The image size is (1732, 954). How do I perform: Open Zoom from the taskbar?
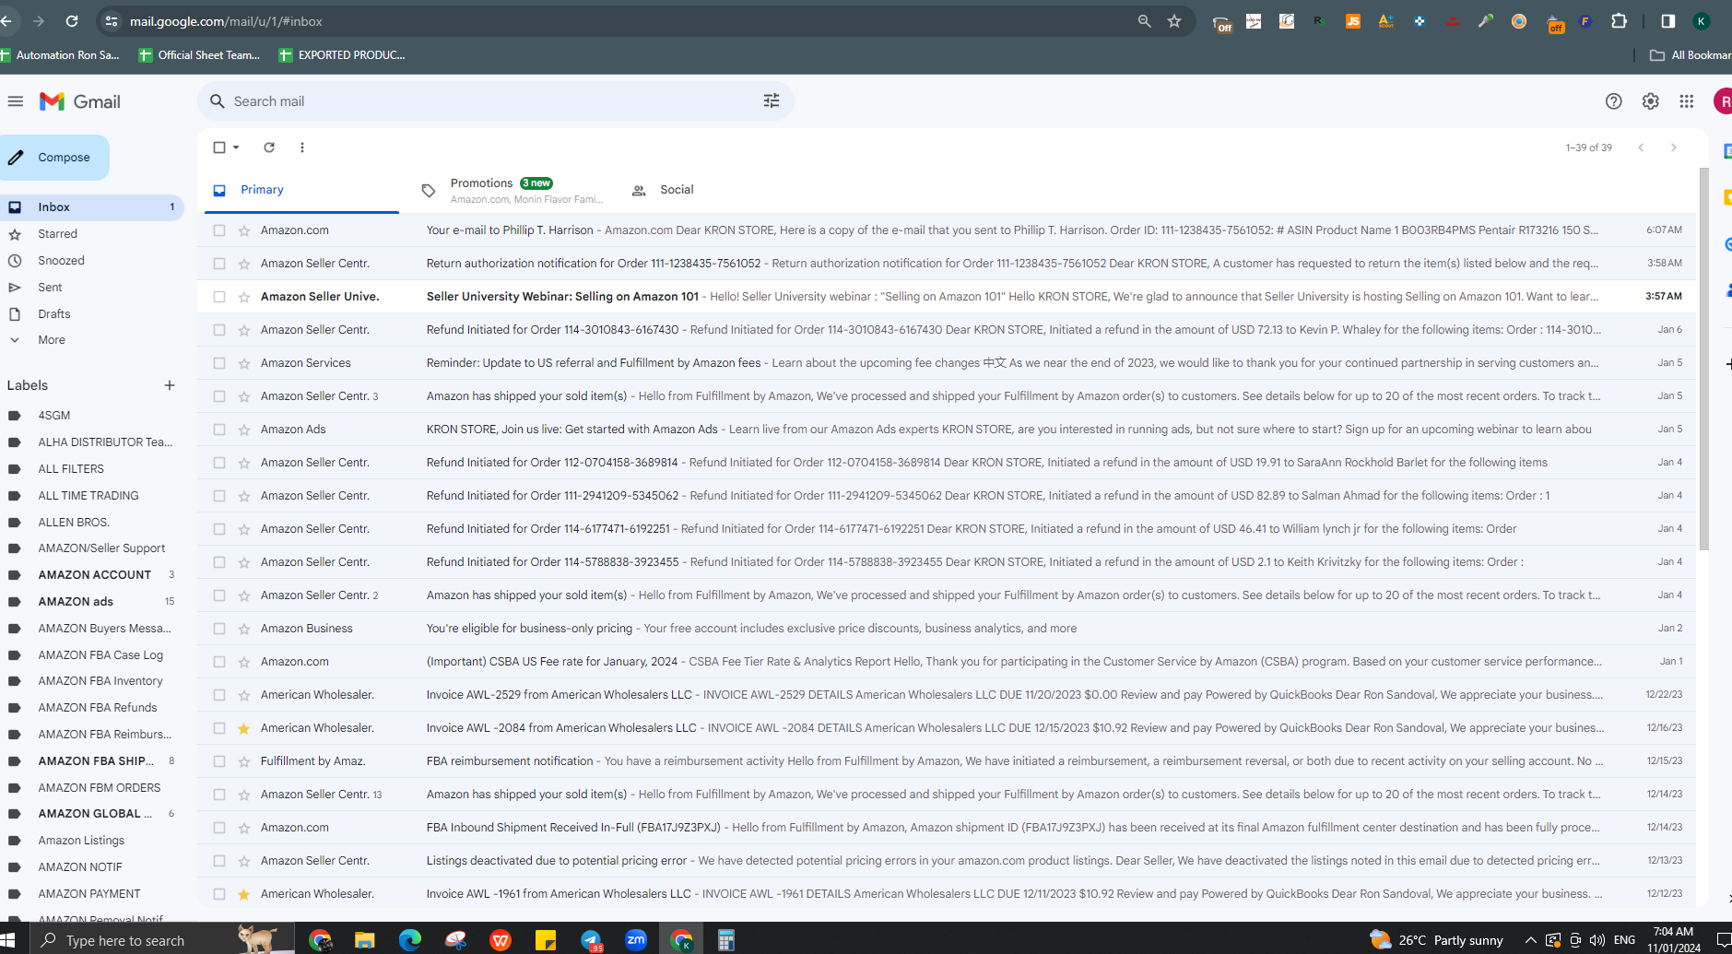coord(636,940)
